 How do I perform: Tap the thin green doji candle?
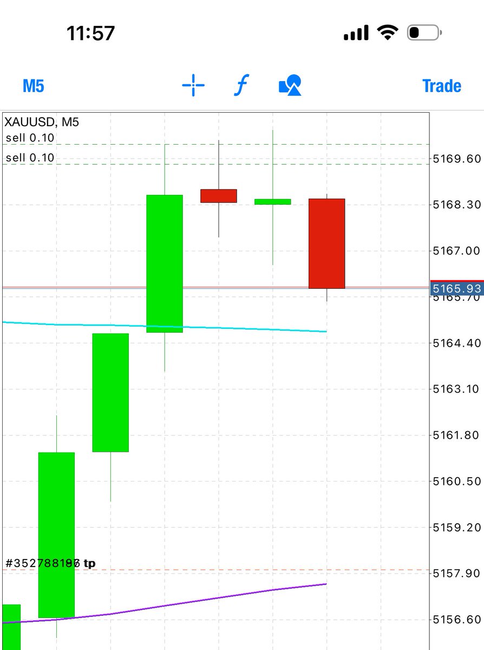coord(273,201)
